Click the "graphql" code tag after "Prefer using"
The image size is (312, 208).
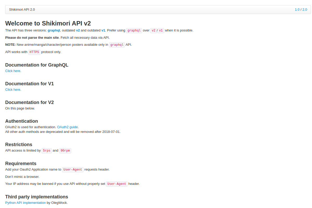[x=134, y=30]
